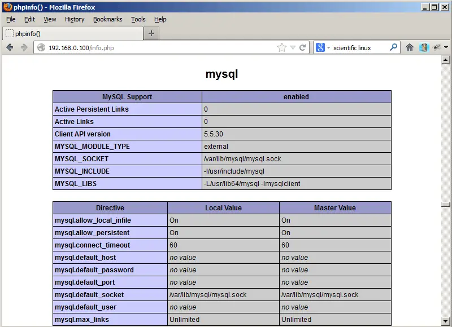Click the scrollbar up arrow
Image resolution: width=452 pixels, height=327 pixels.
pyautogui.click(x=446, y=60)
